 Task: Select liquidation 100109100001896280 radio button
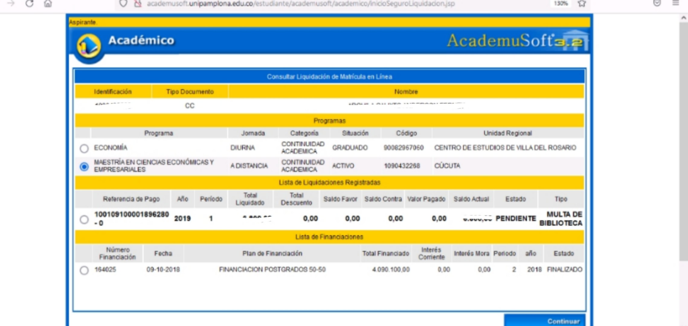click(84, 219)
